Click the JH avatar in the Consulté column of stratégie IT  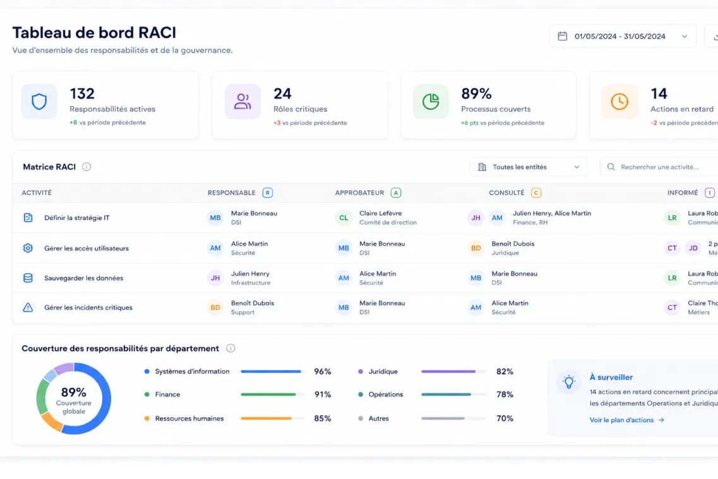pyautogui.click(x=476, y=218)
